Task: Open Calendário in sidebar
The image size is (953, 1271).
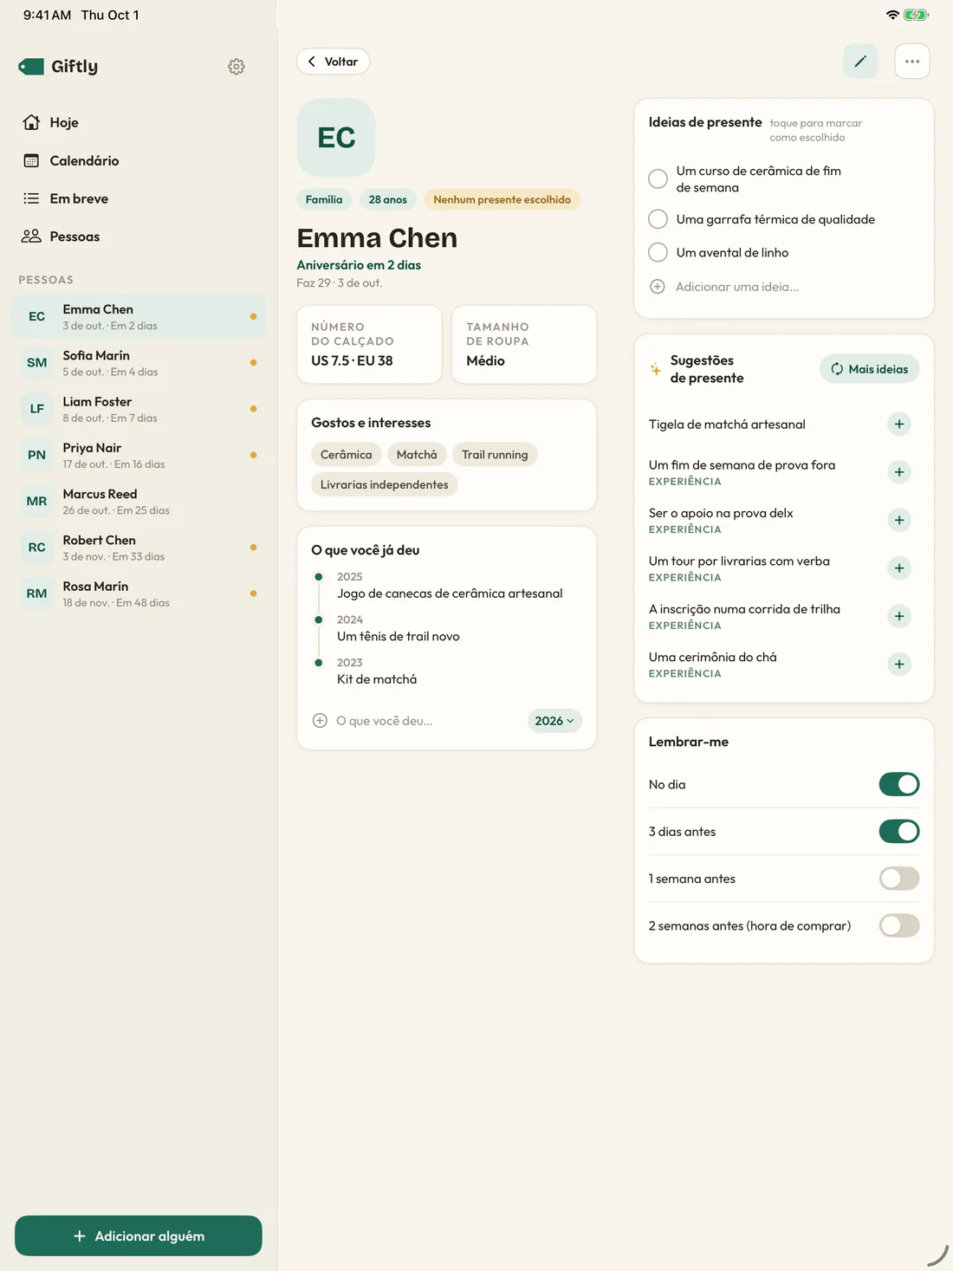Action: click(x=139, y=160)
